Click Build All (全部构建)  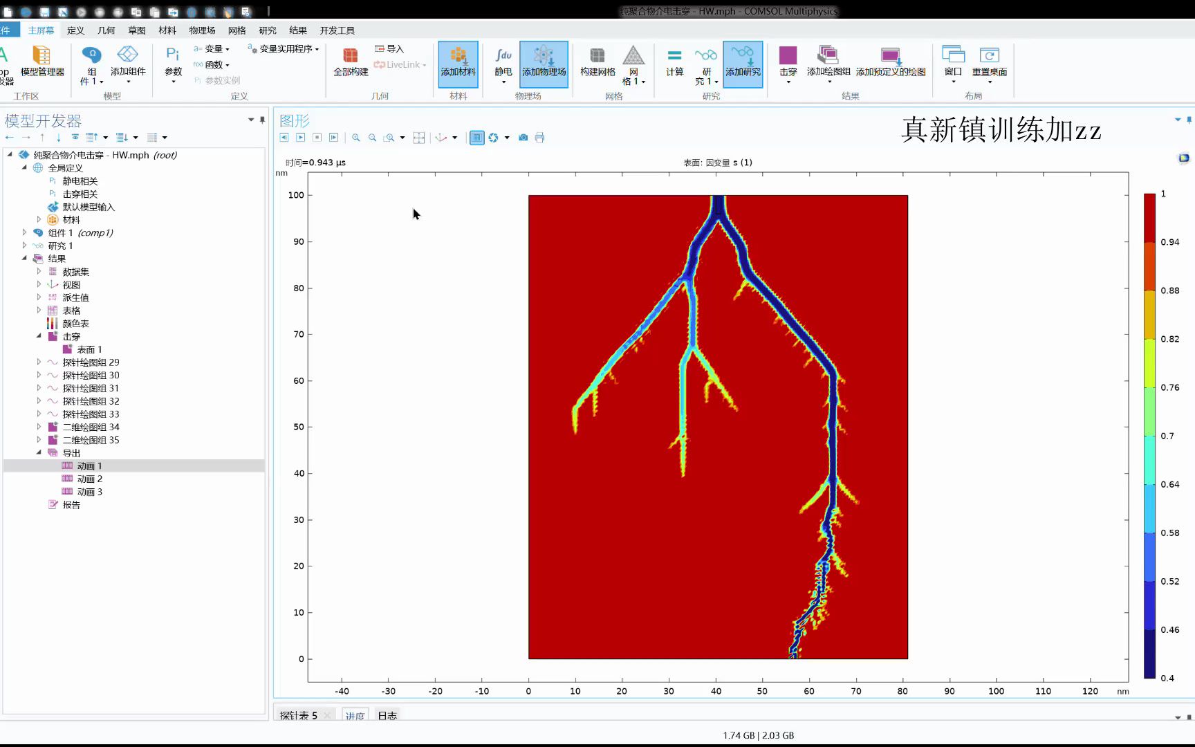[351, 61]
